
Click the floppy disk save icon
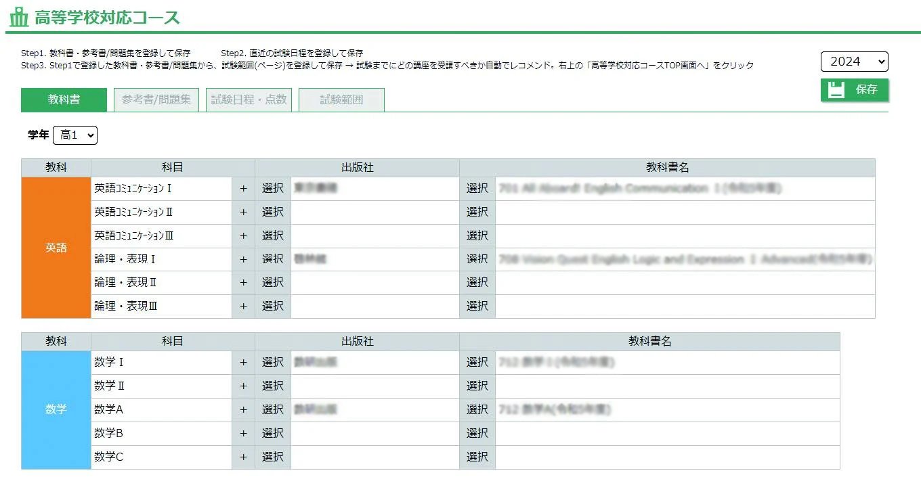pyautogui.click(x=836, y=89)
